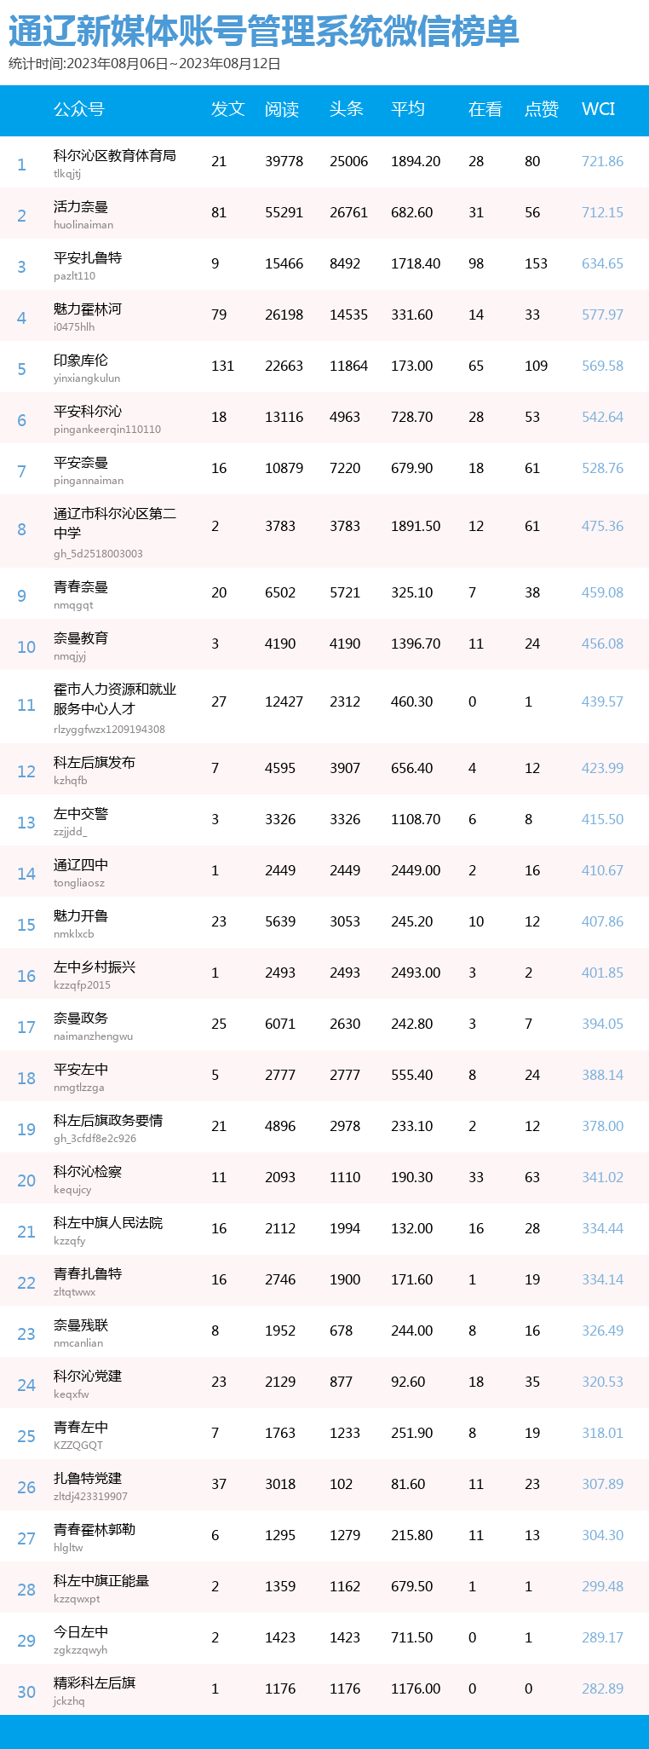The height and width of the screenshot is (1749, 649).
Task: Select account name 魅力开鲁
Action: point(81,915)
